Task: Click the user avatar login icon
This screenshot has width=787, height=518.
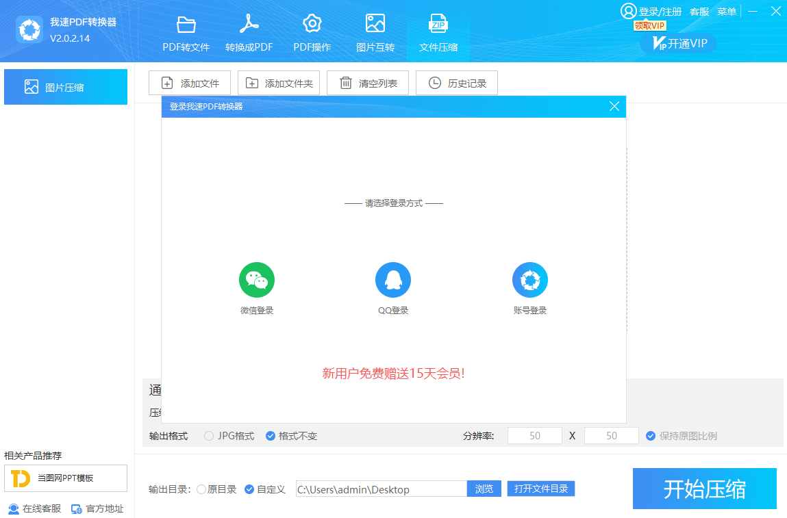Action: point(628,11)
